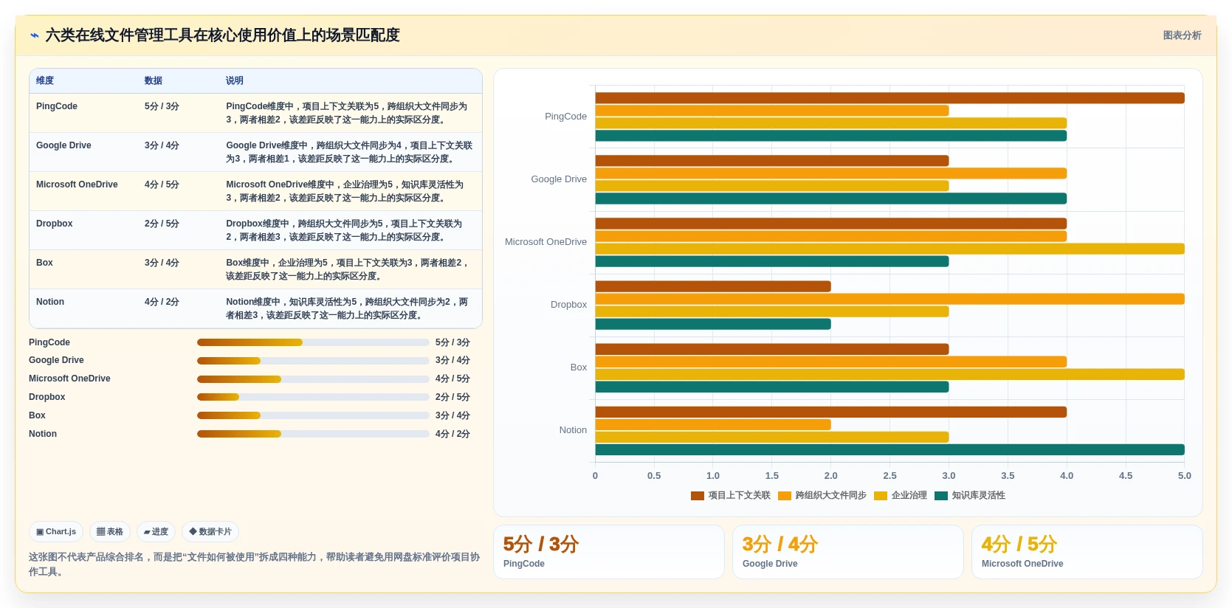Click the 5.0 tick on the x-axis

coord(1184,476)
